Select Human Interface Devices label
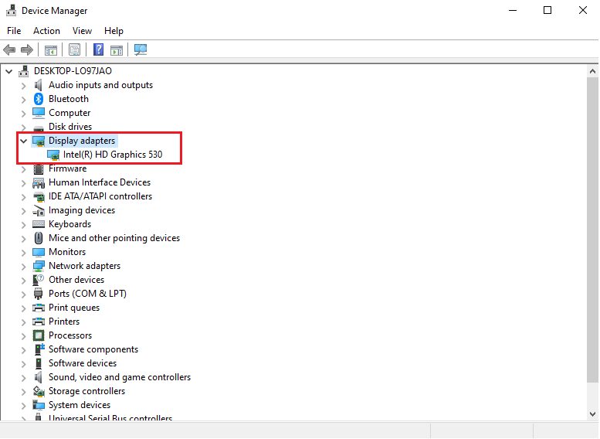 (100, 182)
